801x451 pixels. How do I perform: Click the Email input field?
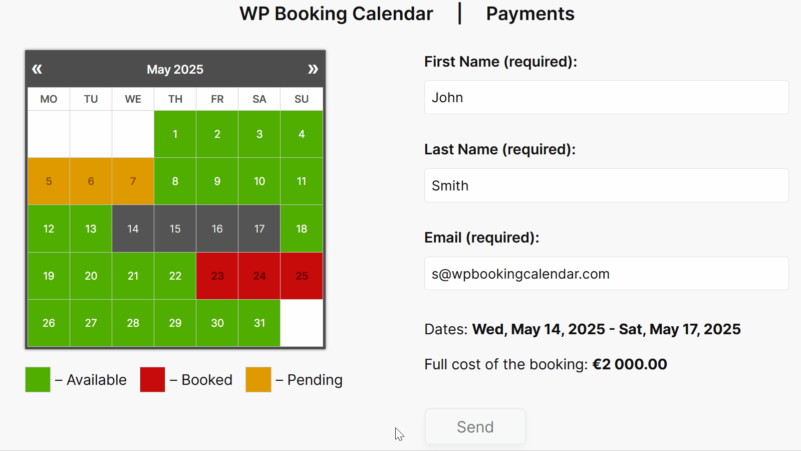(x=606, y=274)
